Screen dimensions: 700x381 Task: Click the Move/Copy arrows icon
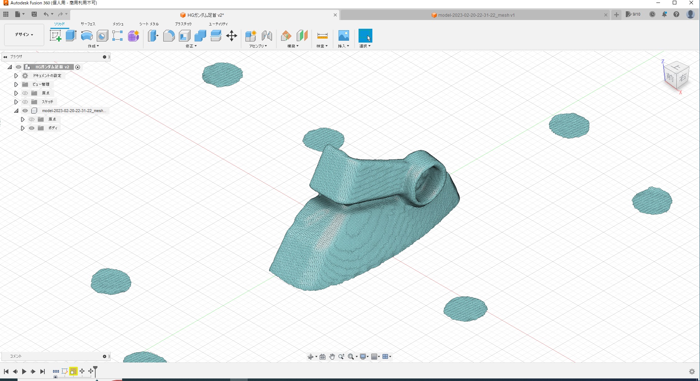coord(232,36)
